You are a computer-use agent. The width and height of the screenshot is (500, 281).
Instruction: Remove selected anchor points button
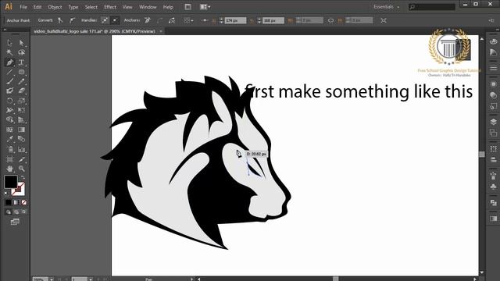[148, 20]
